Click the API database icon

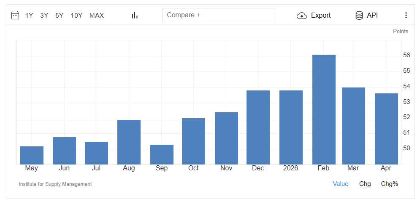pos(359,15)
